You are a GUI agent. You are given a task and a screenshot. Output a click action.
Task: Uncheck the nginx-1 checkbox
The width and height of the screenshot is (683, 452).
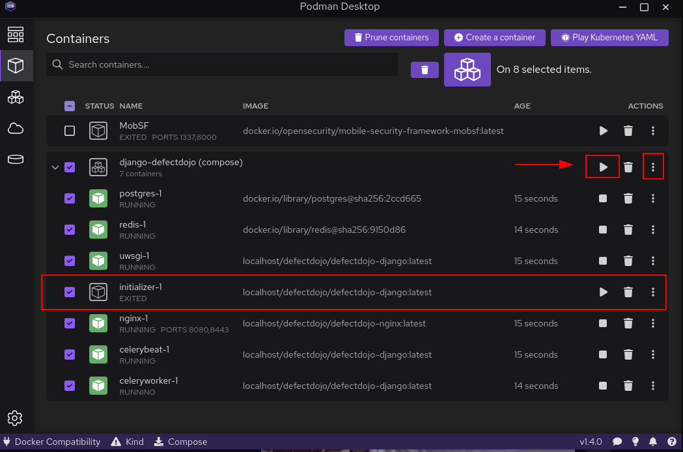(x=70, y=323)
